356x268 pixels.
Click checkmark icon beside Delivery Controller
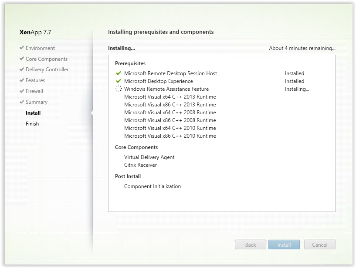[22, 69]
